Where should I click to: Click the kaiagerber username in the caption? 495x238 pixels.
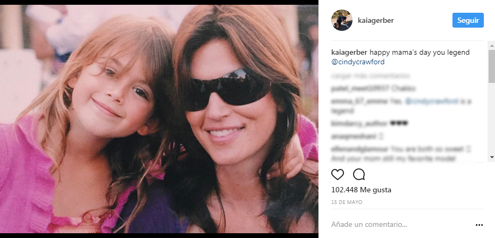tap(349, 53)
